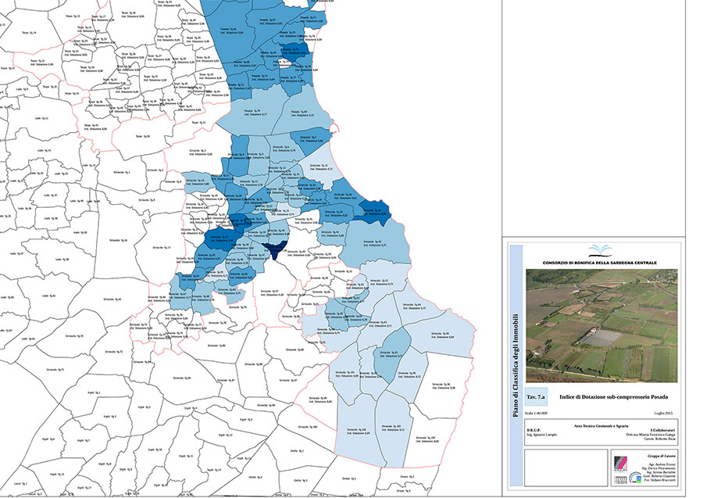Select the 'Scala 1:40.000' text
Image resolution: width=703 pixels, height=498 pixels.
[x=536, y=414]
